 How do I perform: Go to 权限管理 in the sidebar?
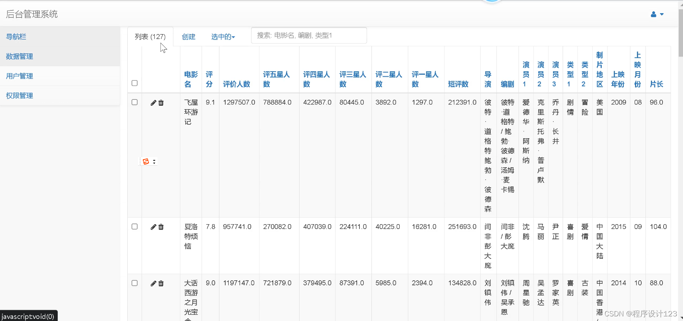60,96
